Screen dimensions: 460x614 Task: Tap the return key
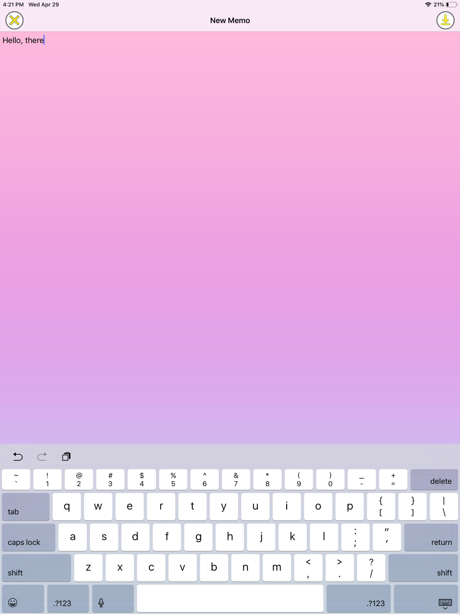click(x=431, y=537)
